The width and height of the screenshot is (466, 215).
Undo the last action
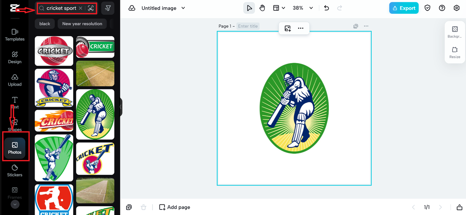[326, 8]
